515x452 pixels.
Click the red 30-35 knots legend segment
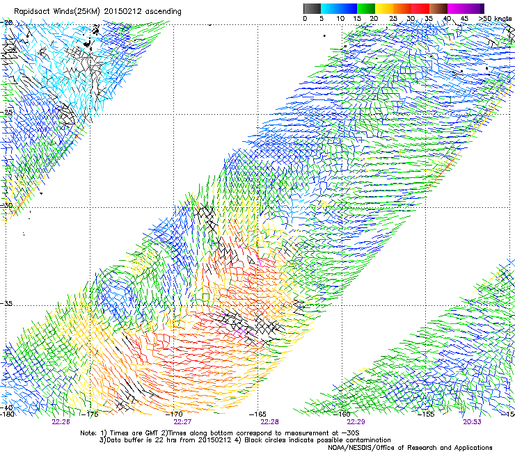[x=420, y=8]
